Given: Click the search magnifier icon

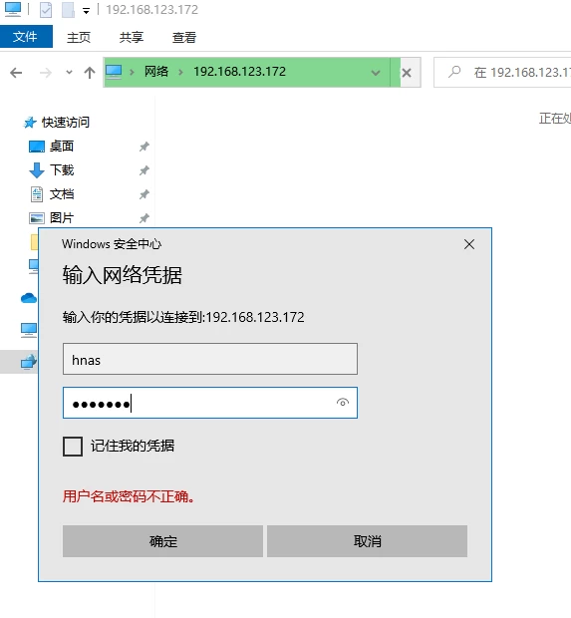Looking at the screenshot, I should coord(454,72).
